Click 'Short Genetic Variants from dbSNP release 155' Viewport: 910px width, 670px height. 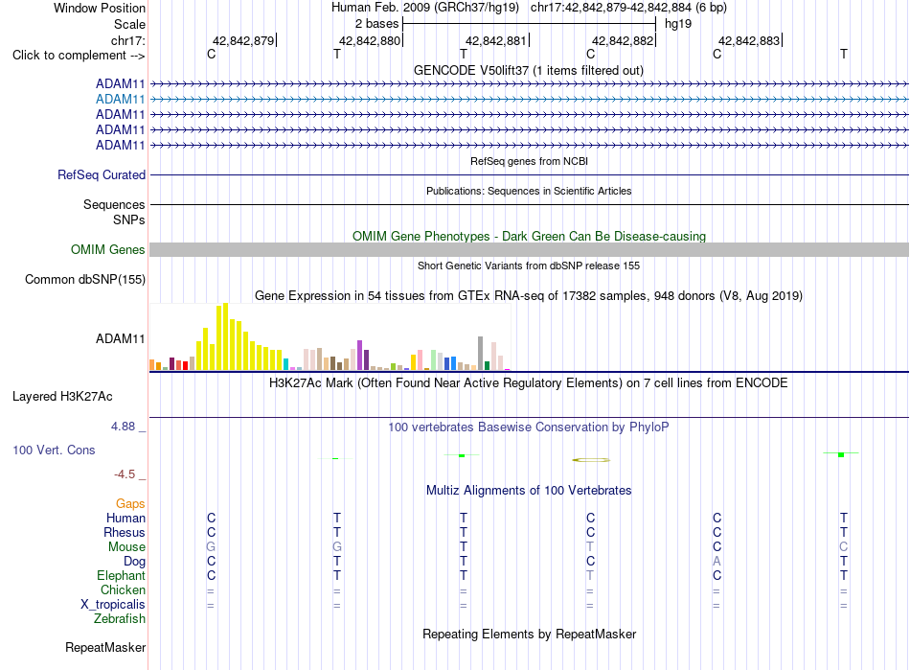529,266
